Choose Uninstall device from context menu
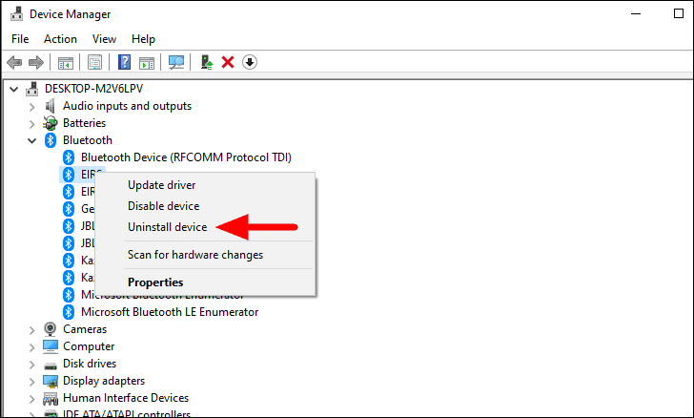694x418 pixels. pyautogui.click(x=168, y=227)
